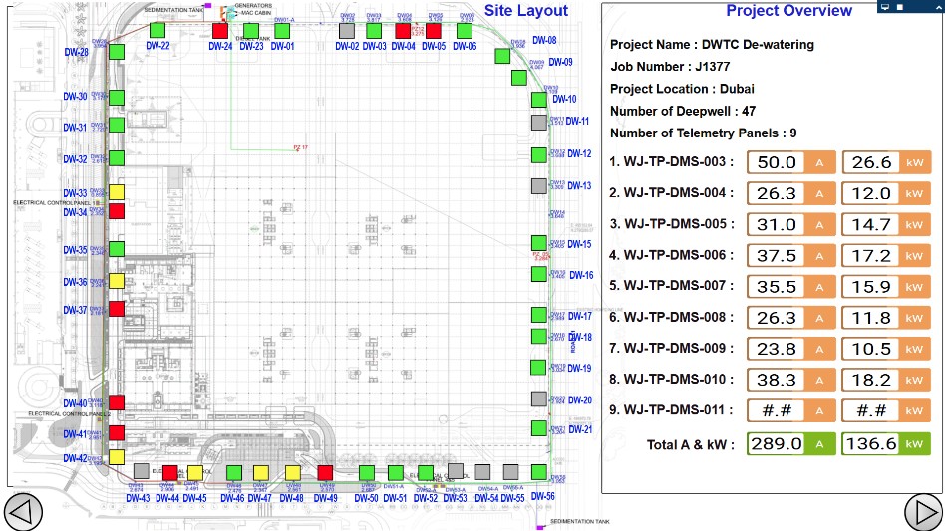This screenshot has width=945, height=531.
Task: Go to previous page with left arrow
Action: [24, 512]
